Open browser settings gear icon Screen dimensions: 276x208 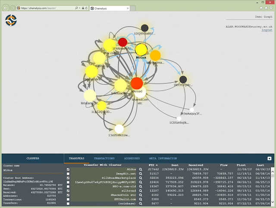click(271, 8)
